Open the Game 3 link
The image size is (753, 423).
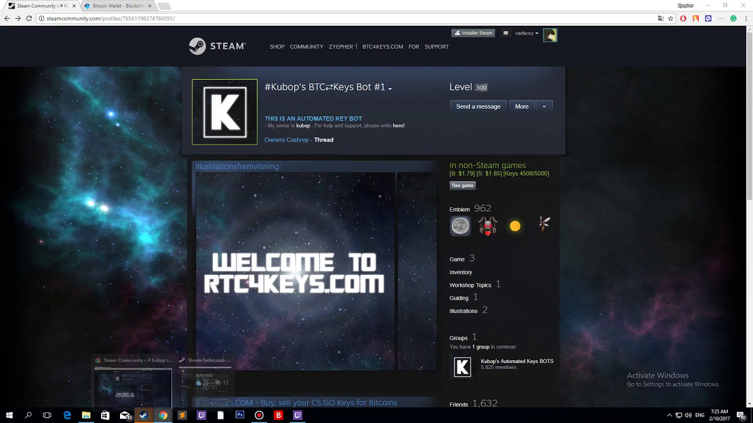click(x=462, y=258)
